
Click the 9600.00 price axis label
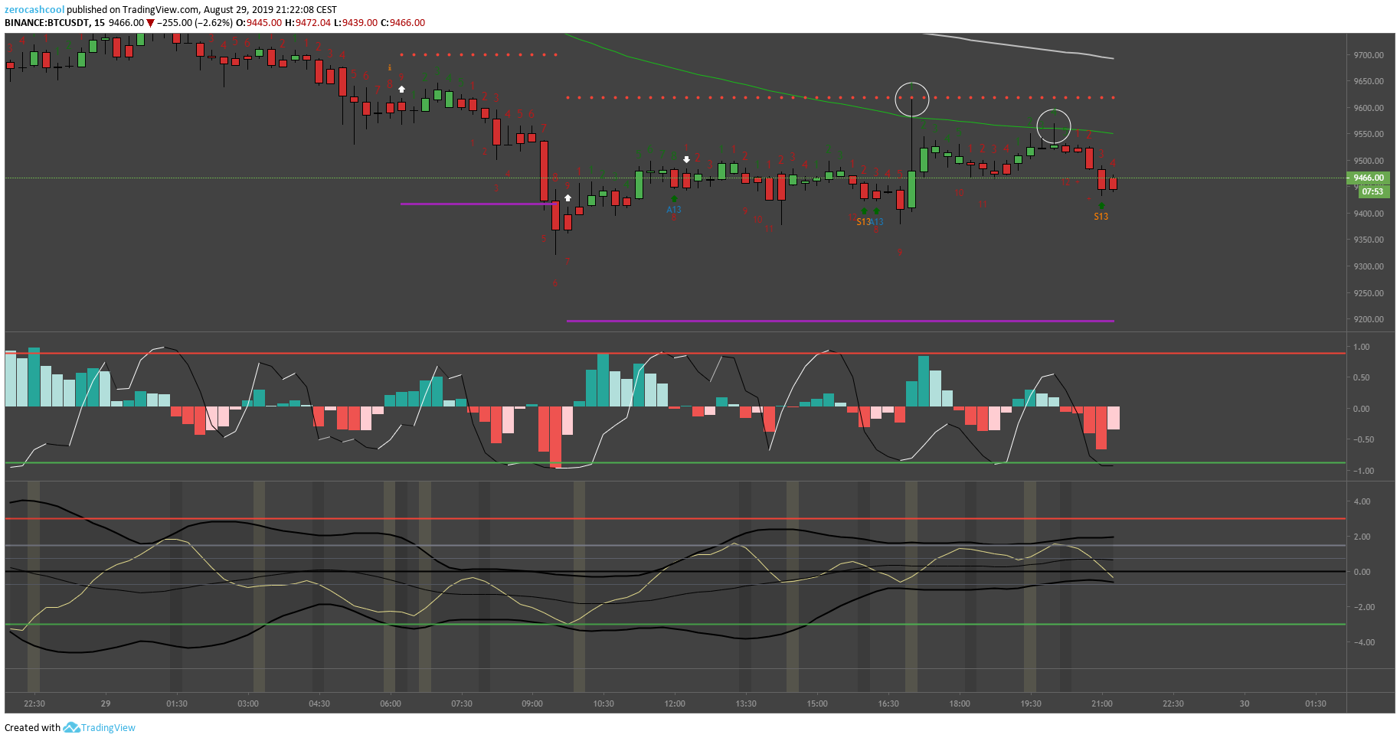click(x=1369, y=108)
